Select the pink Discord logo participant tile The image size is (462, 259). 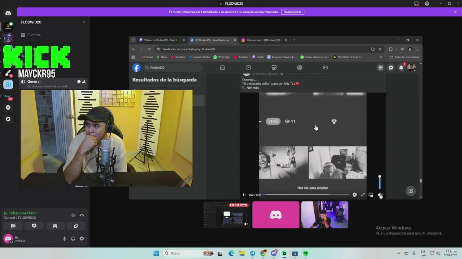click(x=276, y=215)
